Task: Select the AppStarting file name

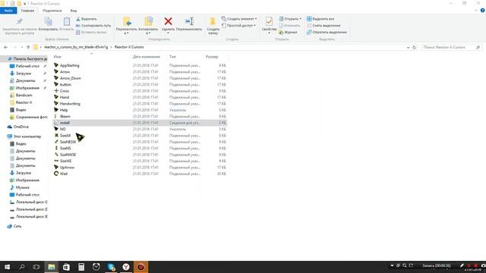Action: (x=69, y=65)
